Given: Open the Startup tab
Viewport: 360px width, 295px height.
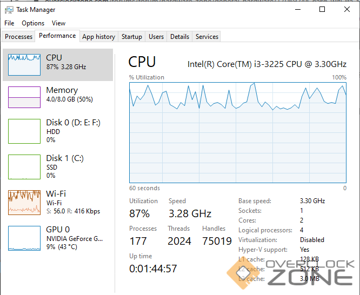Looking at the screenshot, I should [132, 37].
